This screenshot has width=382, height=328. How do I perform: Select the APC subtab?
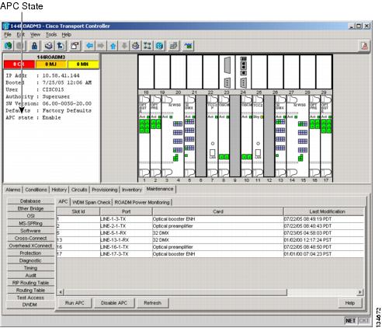63,201
